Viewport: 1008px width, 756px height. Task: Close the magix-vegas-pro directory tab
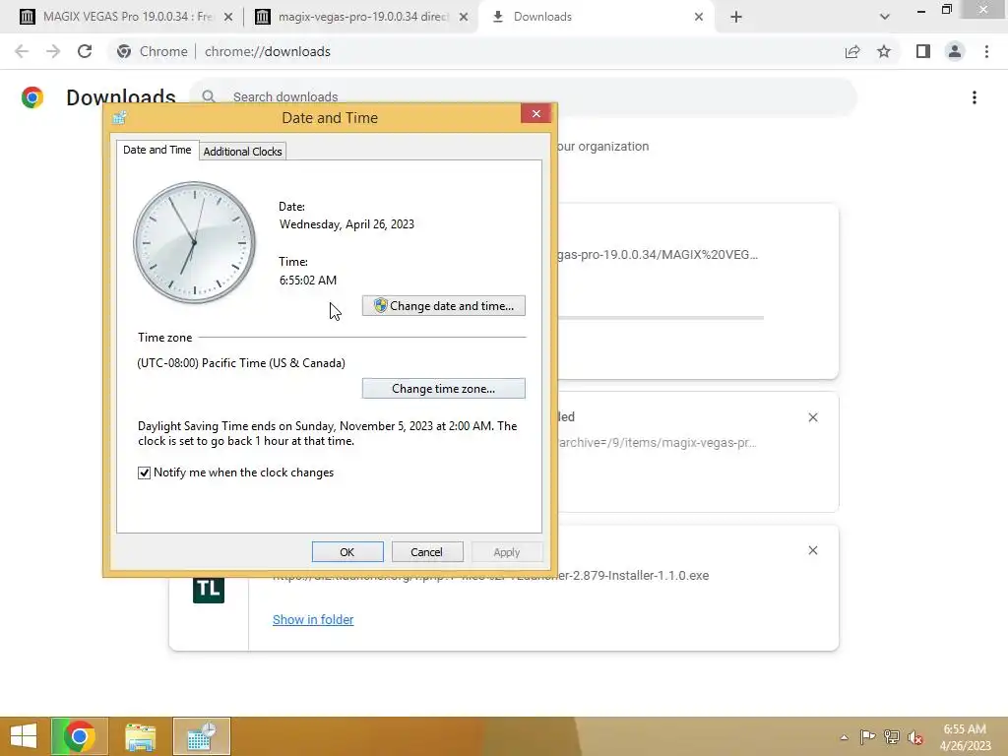(464, 17)
